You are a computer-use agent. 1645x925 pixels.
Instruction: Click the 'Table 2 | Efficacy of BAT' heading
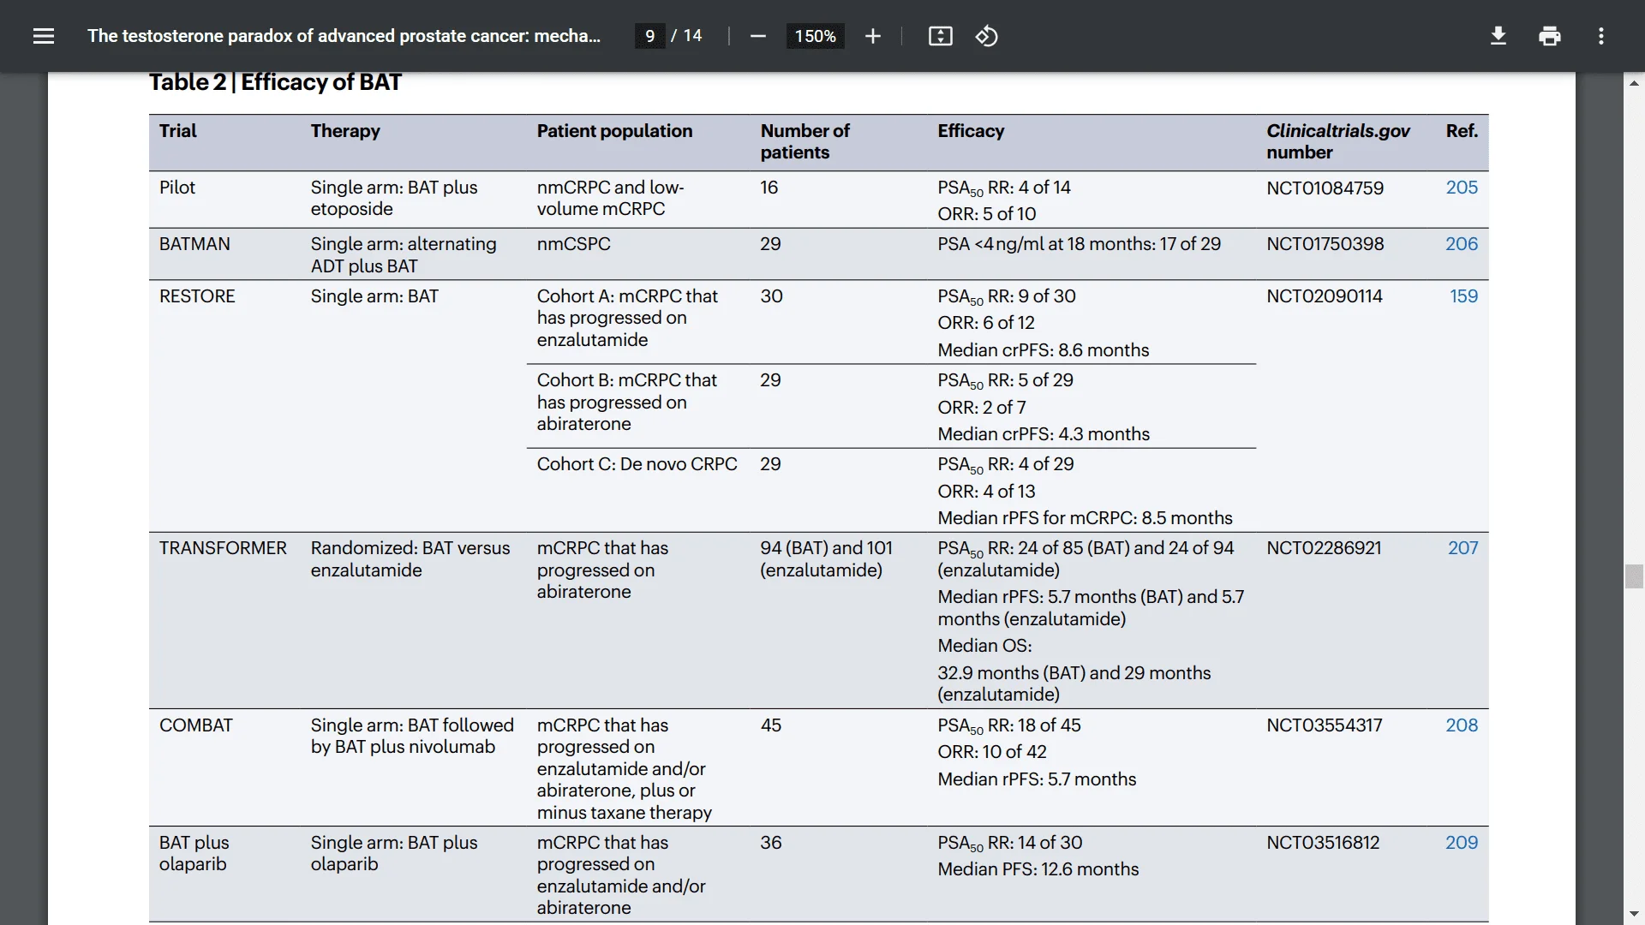tap(275, 82)
